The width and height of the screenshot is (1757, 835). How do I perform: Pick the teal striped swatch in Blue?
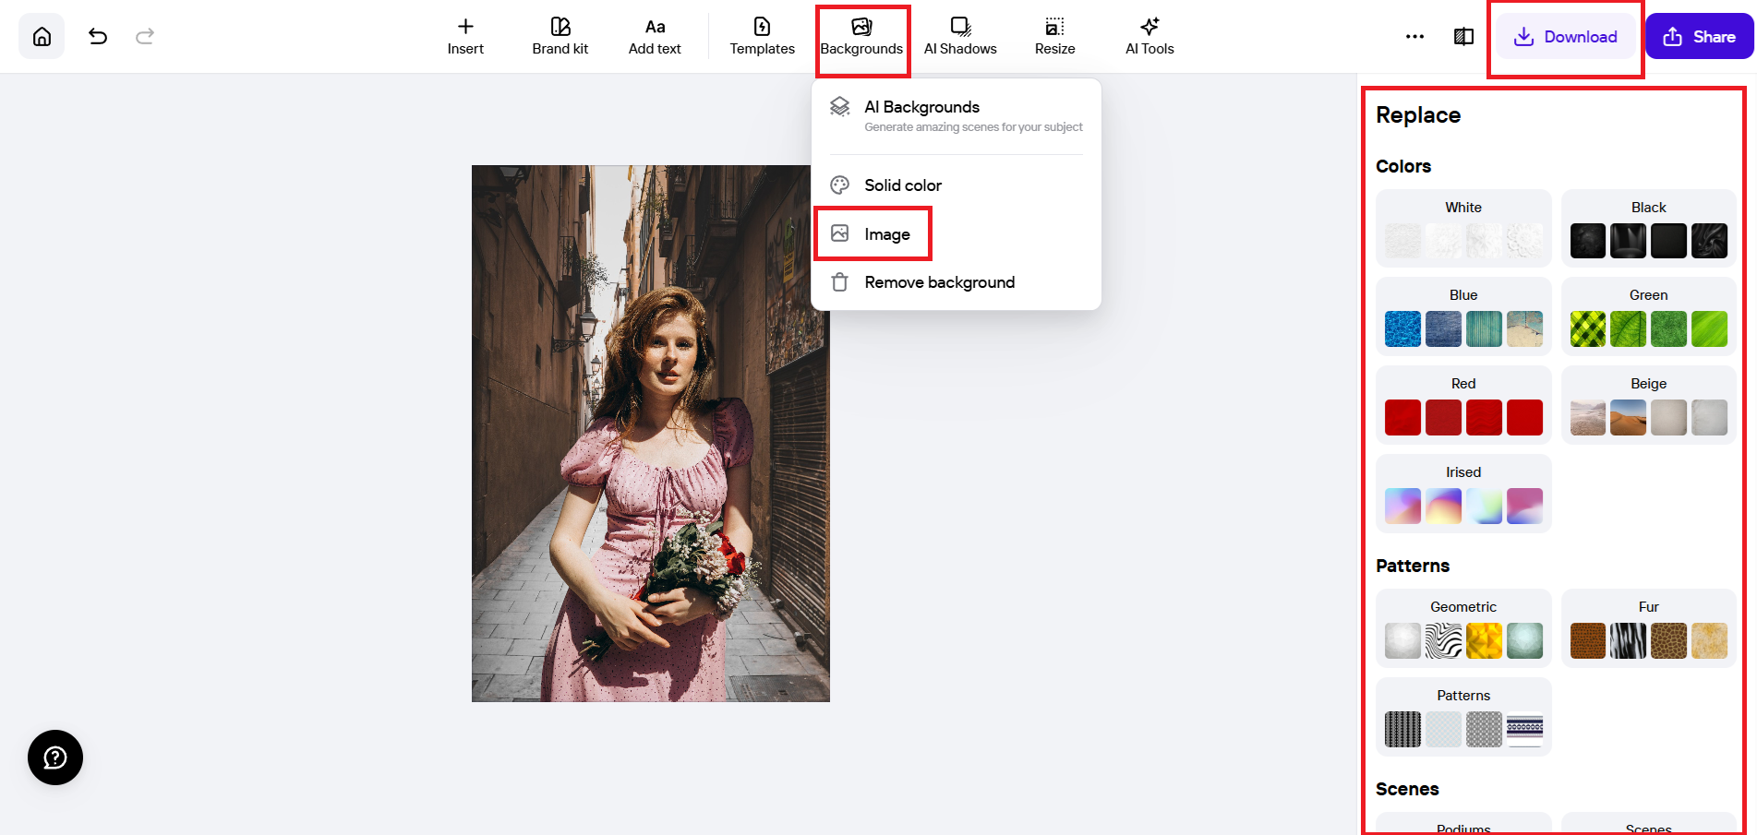[x=1484, y=329]
